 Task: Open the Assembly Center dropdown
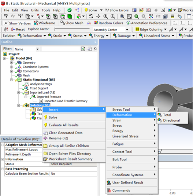[x=127, y=30]
